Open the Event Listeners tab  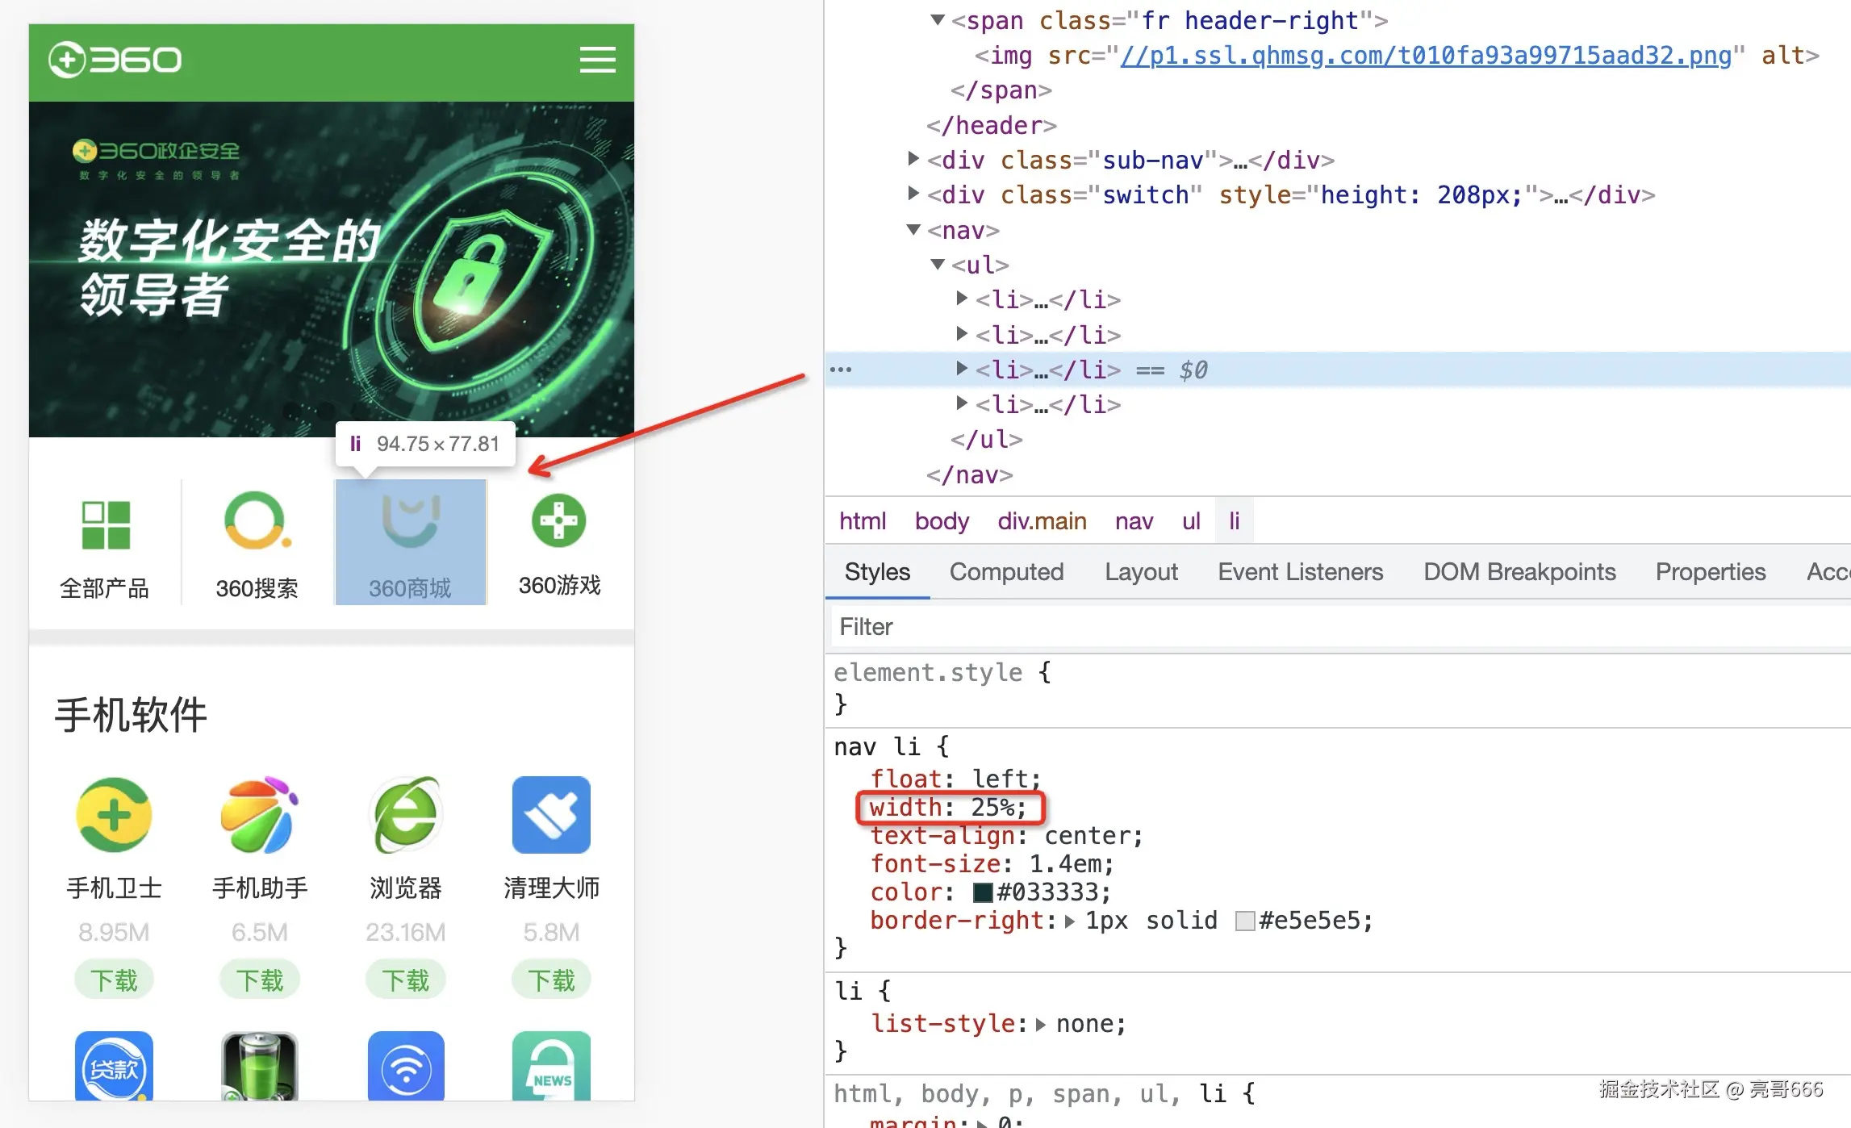point(1300,572)
